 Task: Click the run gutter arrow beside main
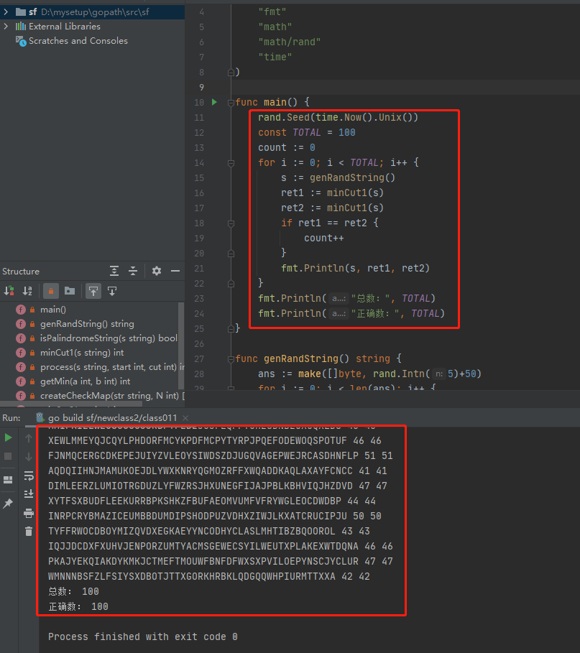(x=214, y=102)
